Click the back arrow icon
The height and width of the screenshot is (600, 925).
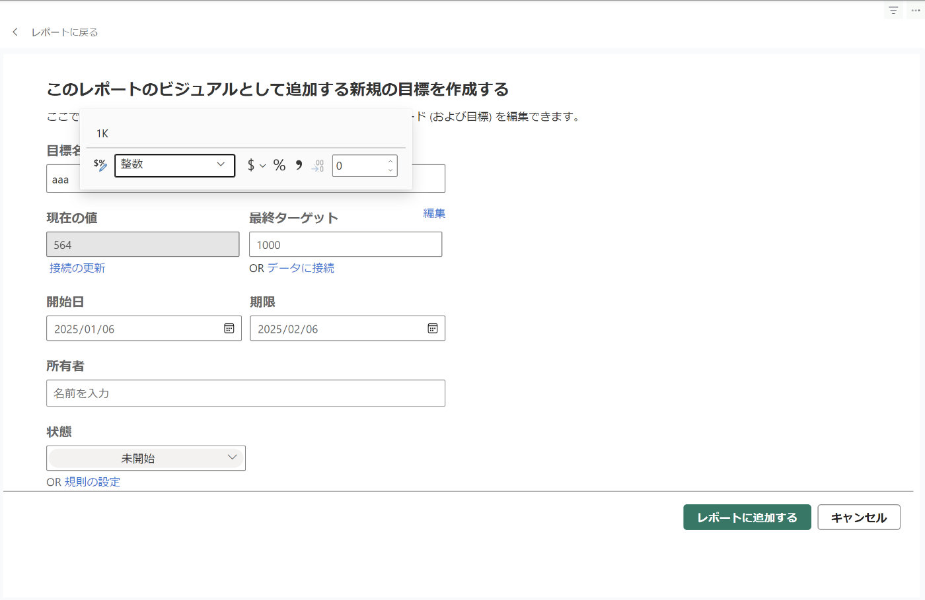pyautogui.click(x=15, y=32)
